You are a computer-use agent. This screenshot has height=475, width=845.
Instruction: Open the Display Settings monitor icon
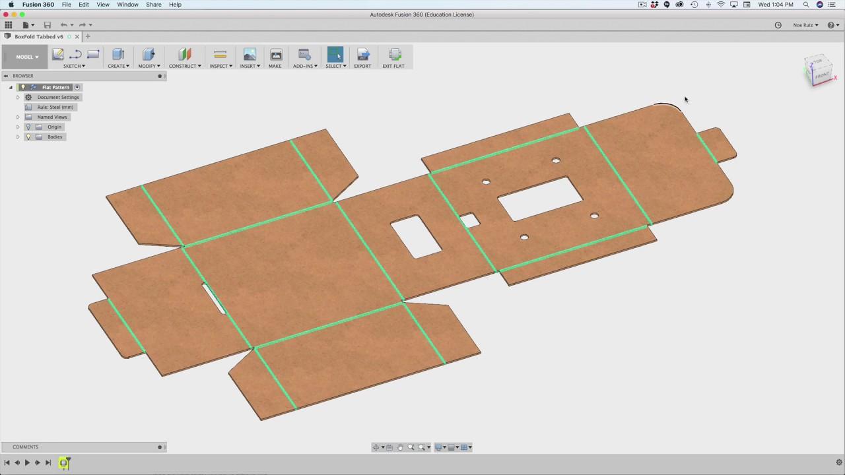[x=440, y=447]
